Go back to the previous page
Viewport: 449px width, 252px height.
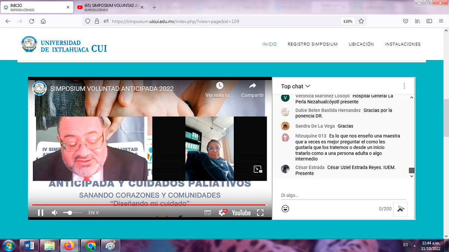click(x=8, y=21)
